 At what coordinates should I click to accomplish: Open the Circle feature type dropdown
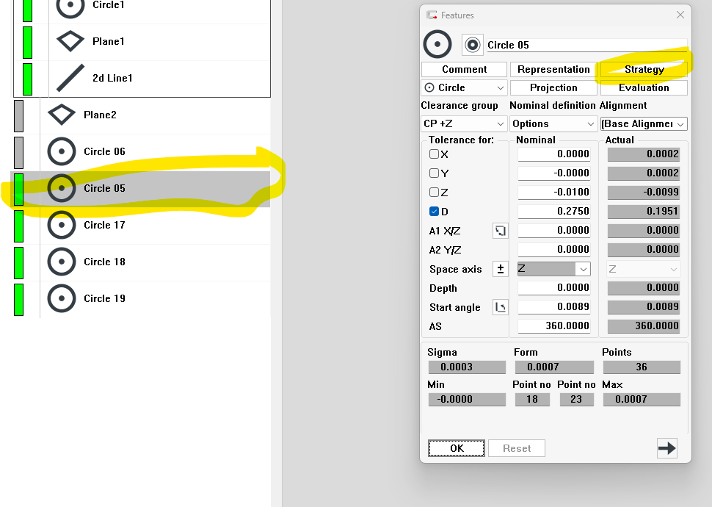click(x=464, y=87)
